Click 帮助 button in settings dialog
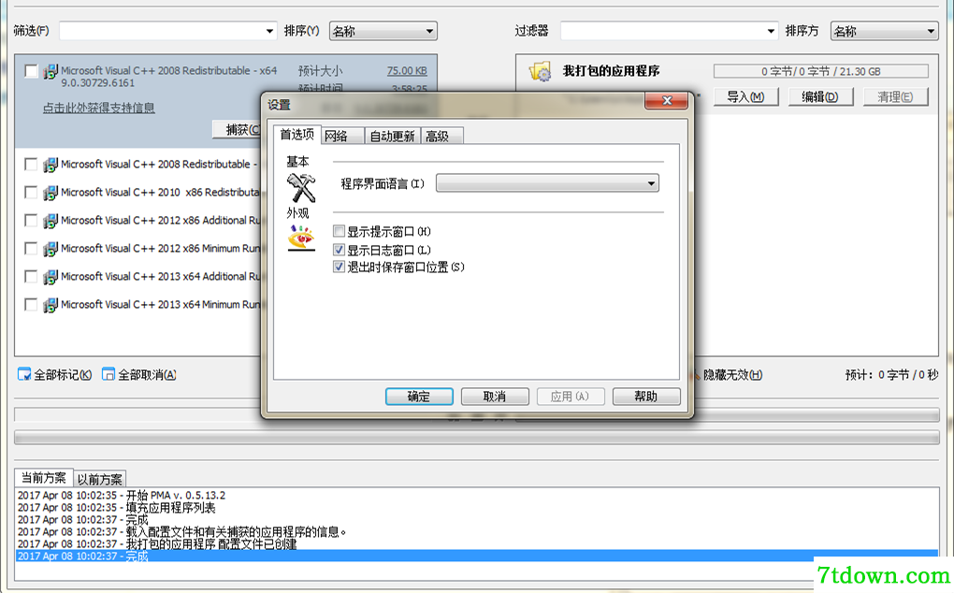This screenshot has height=593, width=954. point(646,397)
